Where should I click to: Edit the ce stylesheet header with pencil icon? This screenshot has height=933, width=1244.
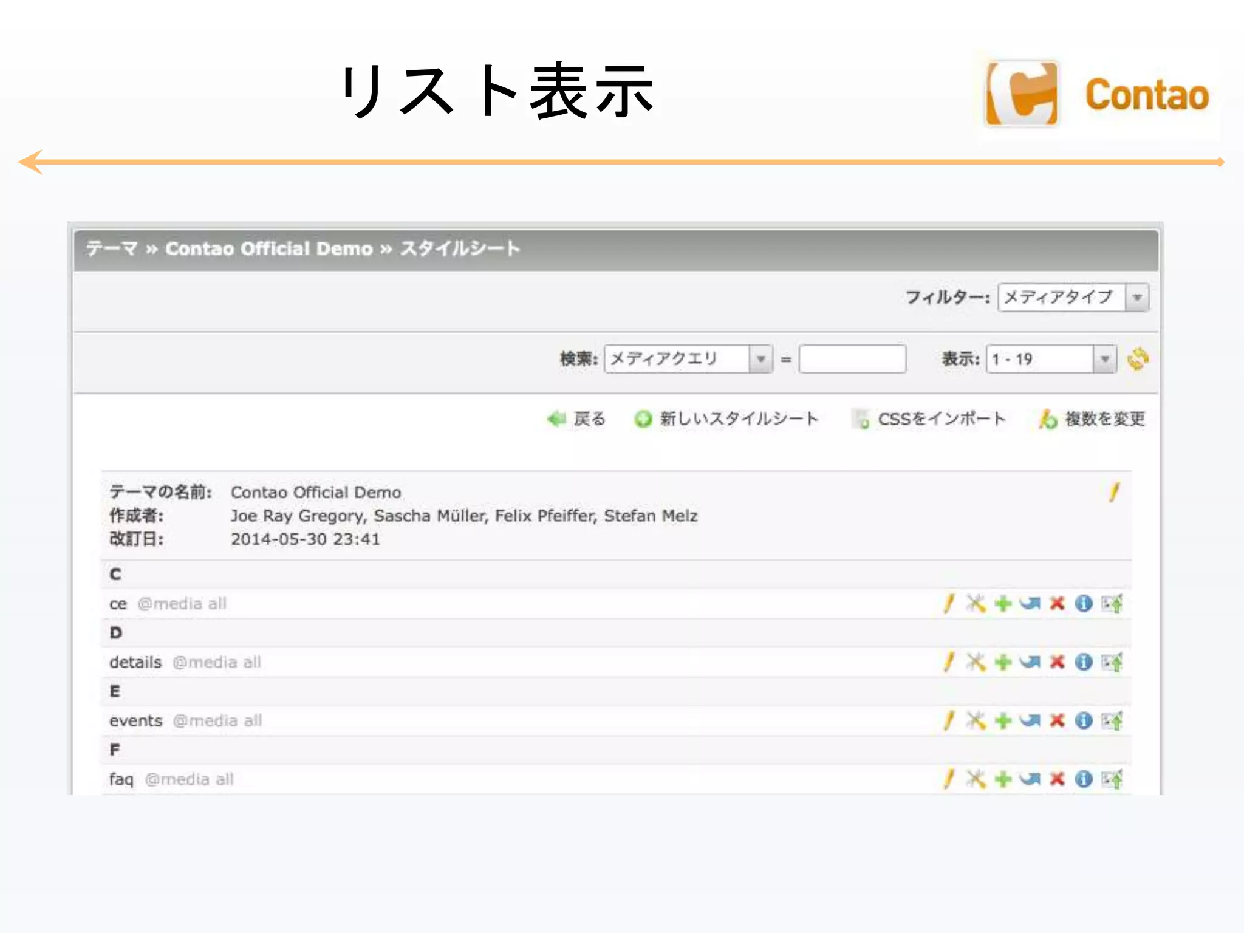click(949, 604)
